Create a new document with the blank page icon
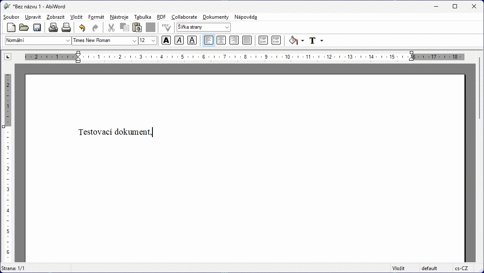The image size is (484, 273). tap(11, 27)
